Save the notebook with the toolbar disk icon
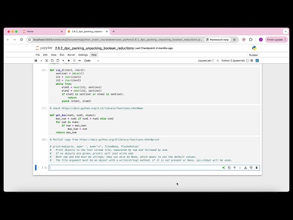 click(36, 60)
